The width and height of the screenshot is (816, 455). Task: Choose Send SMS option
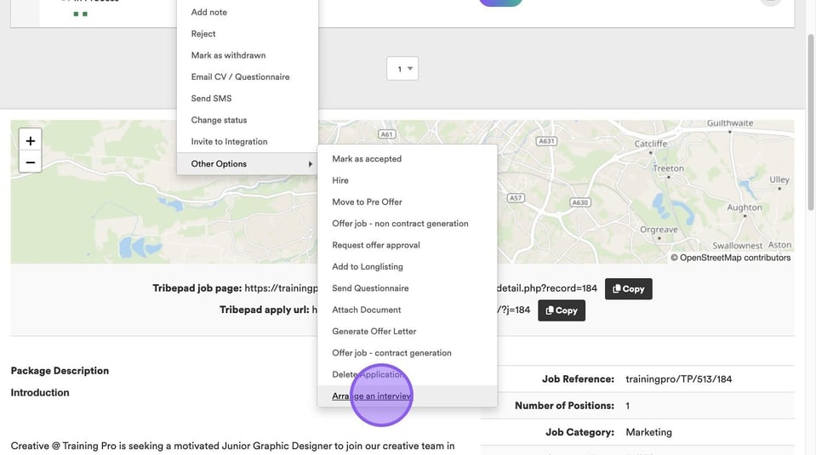click(x=211, y=99)
